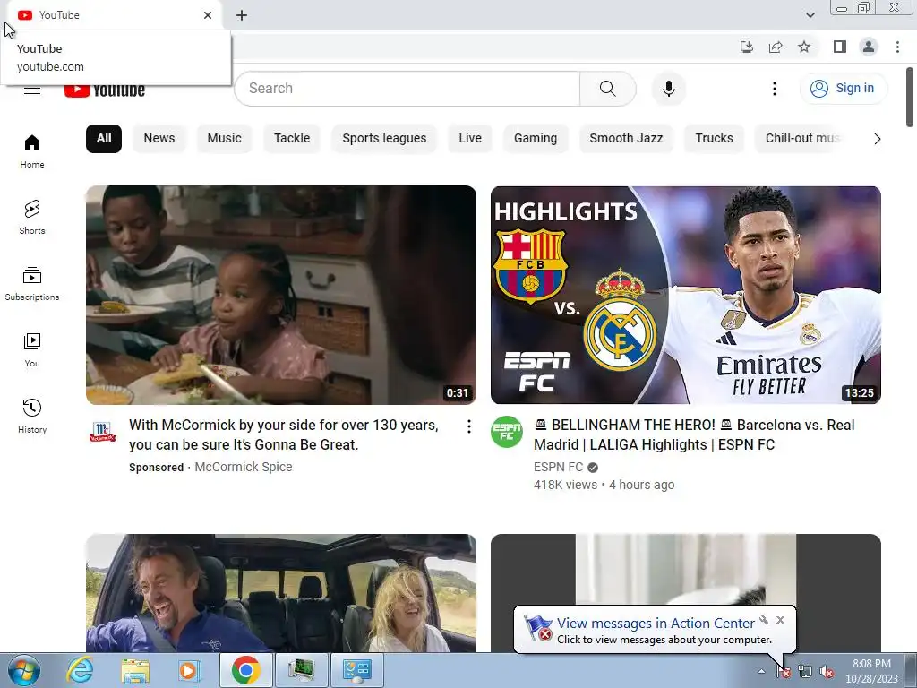Select the Music filter chip
This screenshot has height=688, width=917.
[224, 138]
